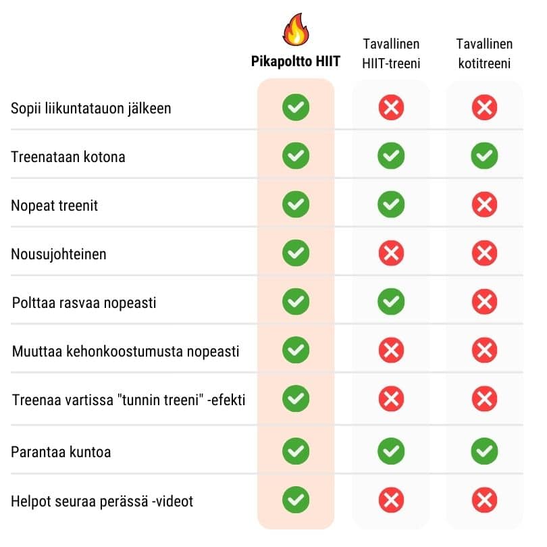
Task: Click Pikapoltto HIIT checkmark for Sopii liikuntatauon jälkeen
Action: point(296,107)
